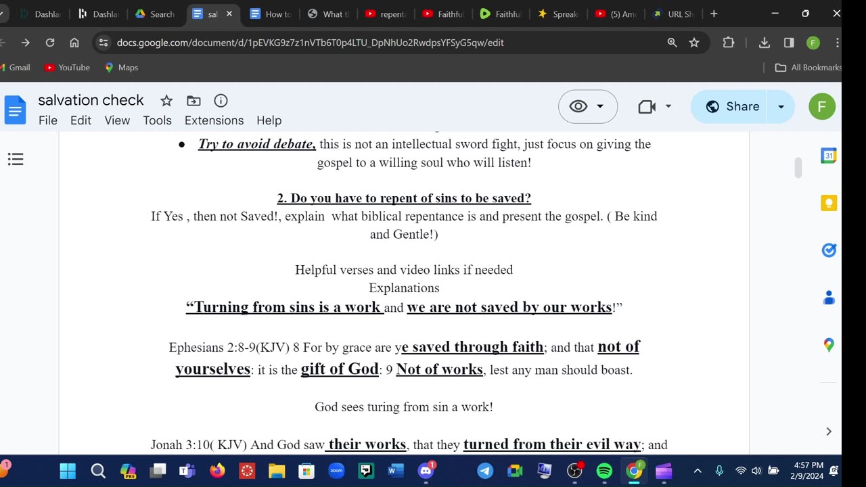
Task: Switch to the Search Google Drive tab
Action: coord(156,14)
